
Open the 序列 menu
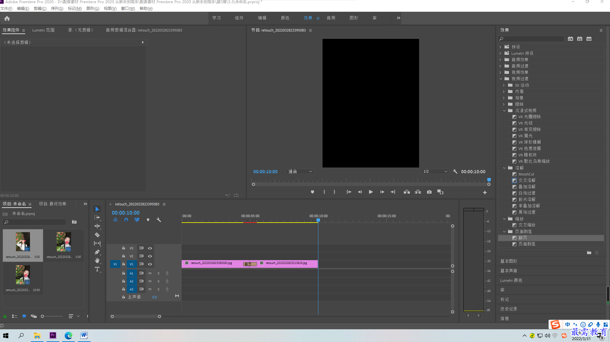(57, 9)
